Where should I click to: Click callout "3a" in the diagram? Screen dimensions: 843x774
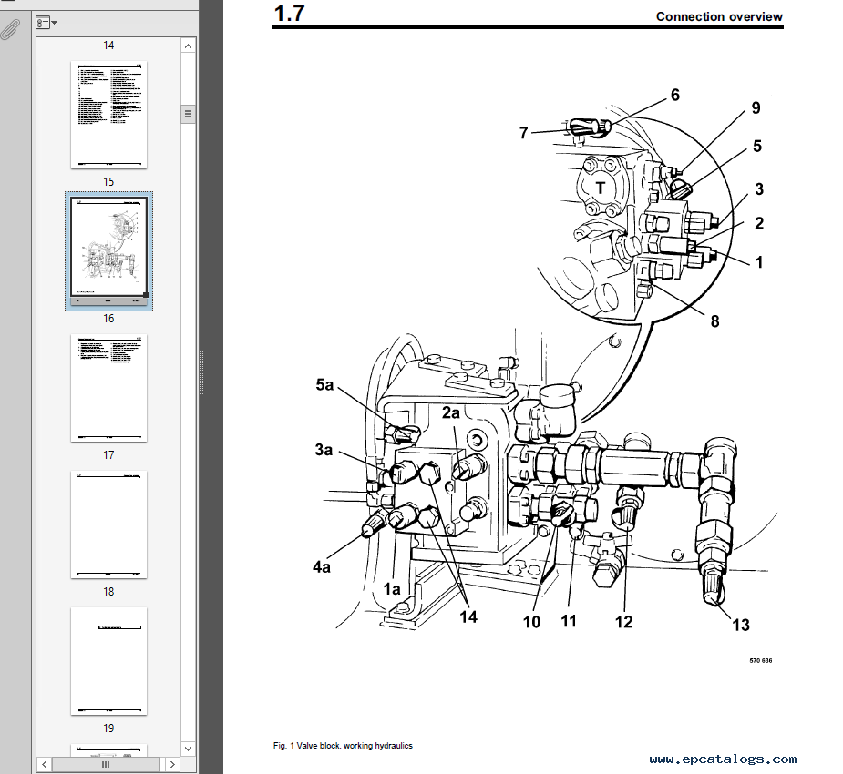point(324,450)
